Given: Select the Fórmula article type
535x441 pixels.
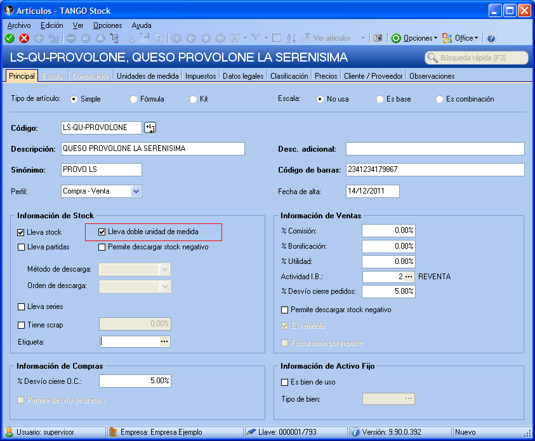Looking at the screenshot, I should pyautogui.click(x=133, y=99).
